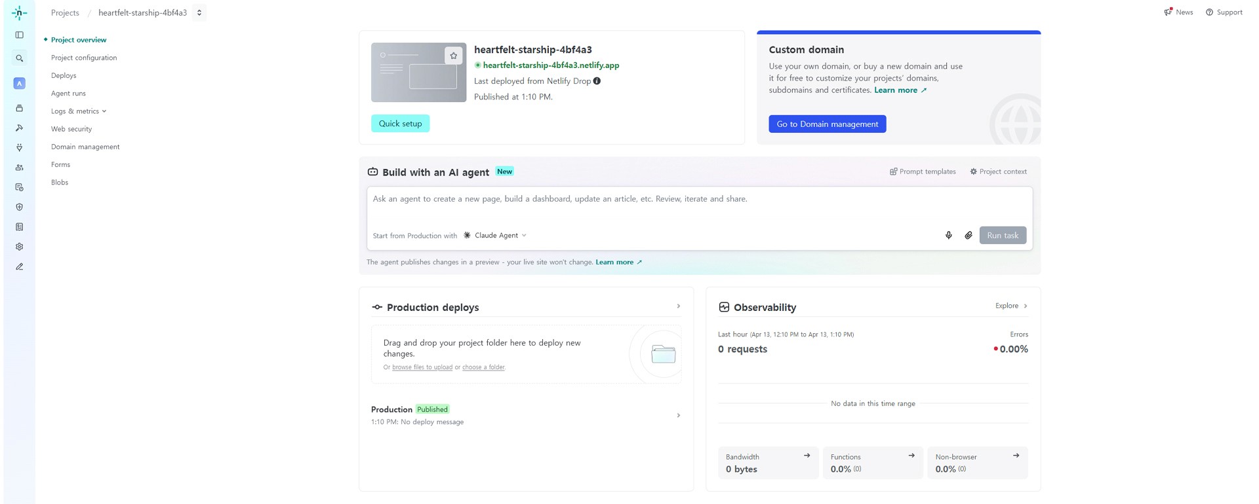Click the info icon beside Netlify Drop
Image resolution: width=1259 pixels, height=504 pixels.
597,81
